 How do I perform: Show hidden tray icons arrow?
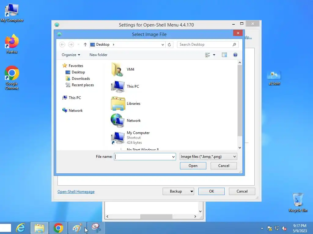(262, 228)
